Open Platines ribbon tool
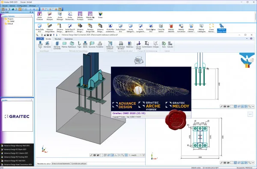 (x=64, y=45)
